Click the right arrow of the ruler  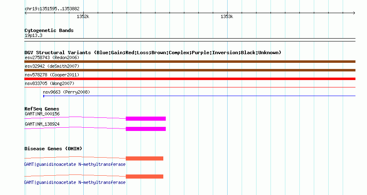[354, 13]
